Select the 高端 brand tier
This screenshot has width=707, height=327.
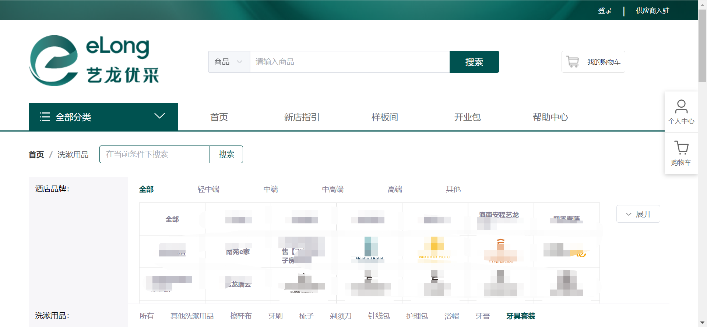[395, 189]
